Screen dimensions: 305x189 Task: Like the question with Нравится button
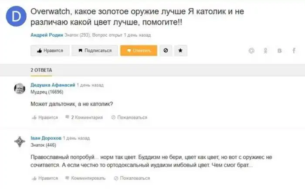tap(50, 51)
